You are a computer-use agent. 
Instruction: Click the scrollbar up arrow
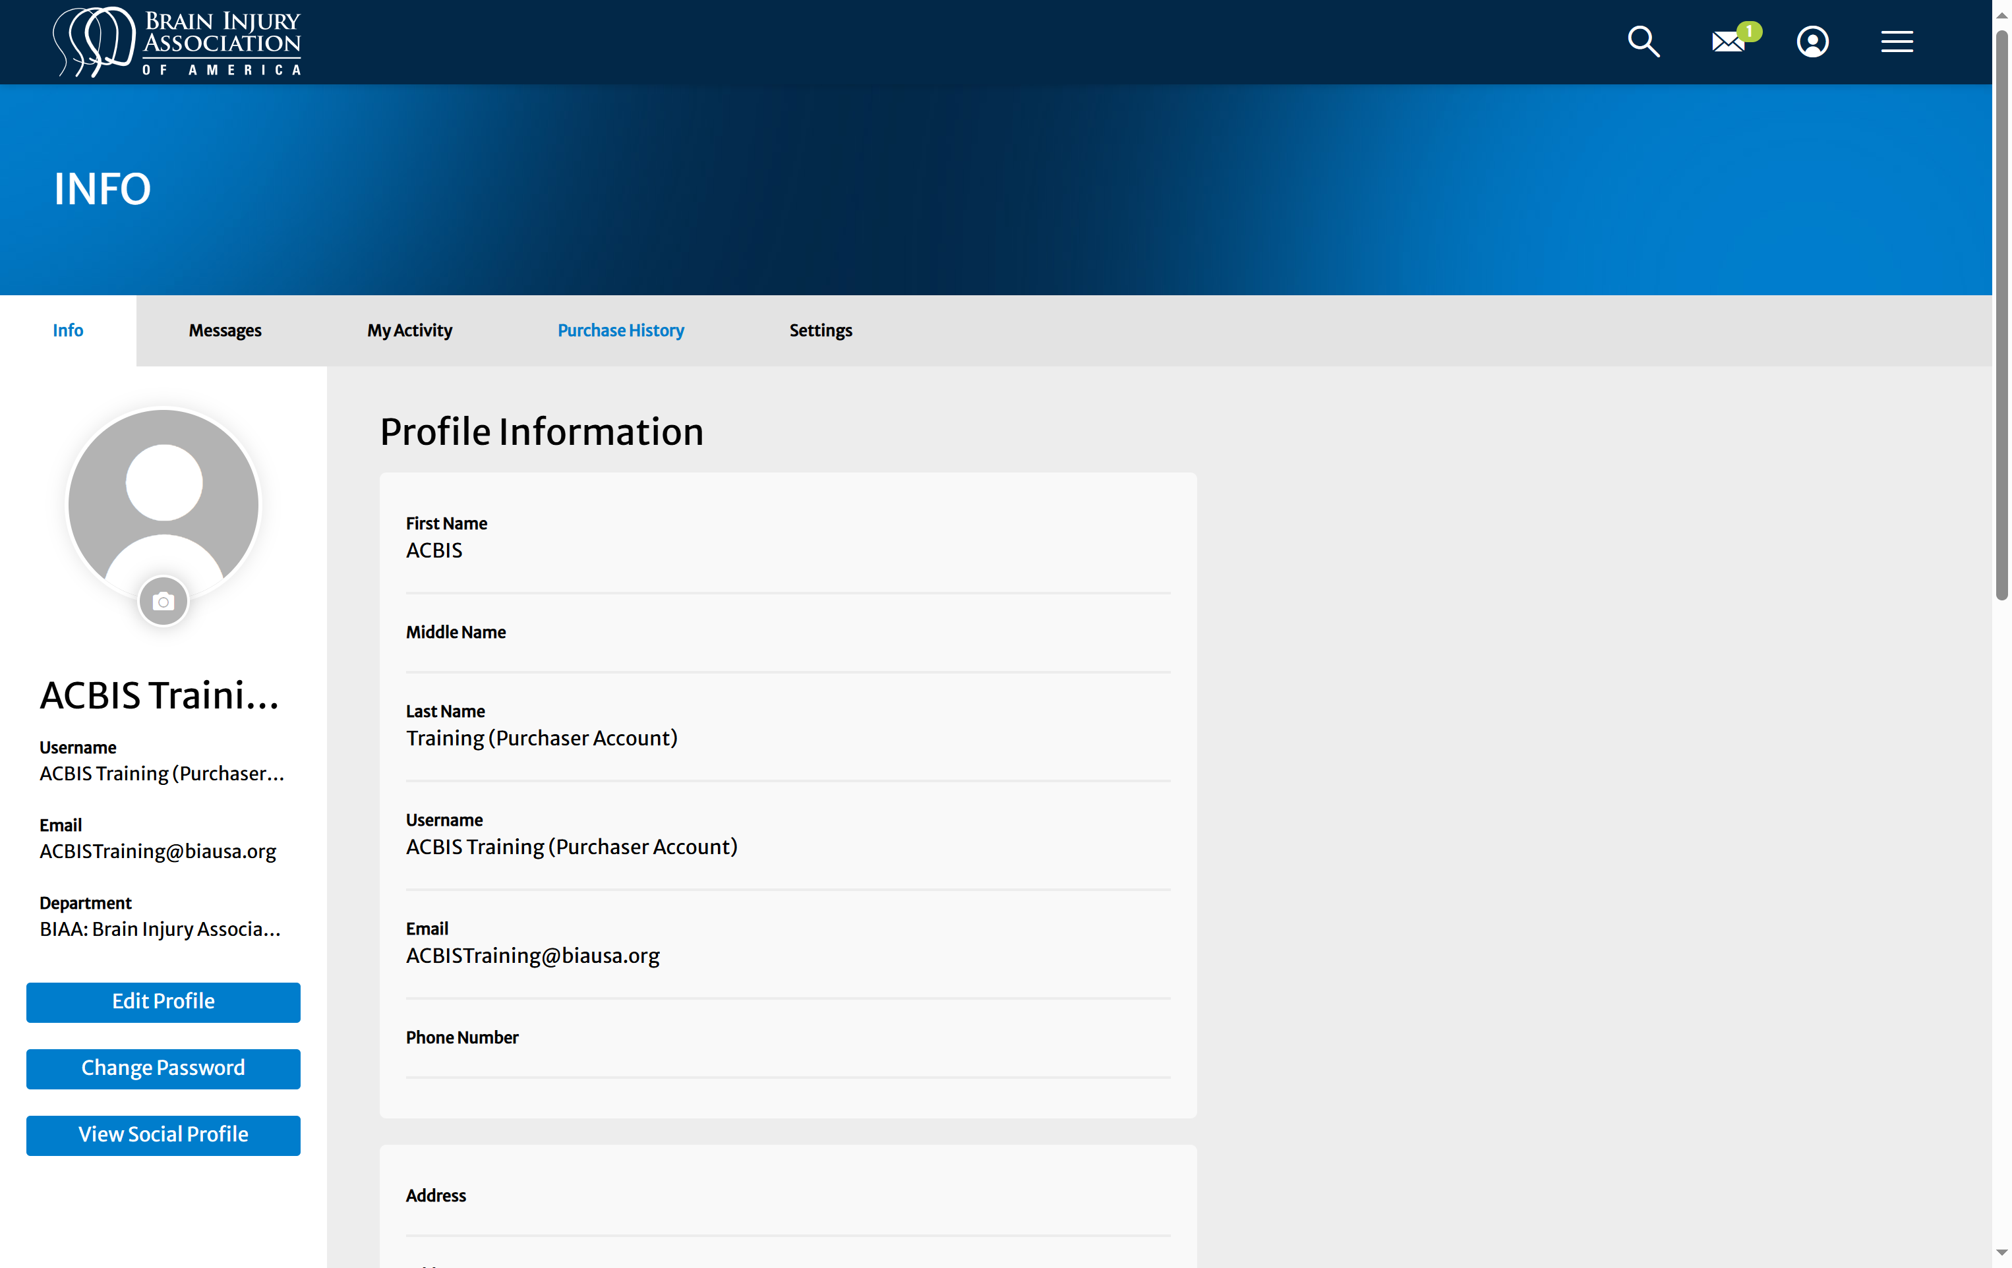click(x=2001, y=14)
